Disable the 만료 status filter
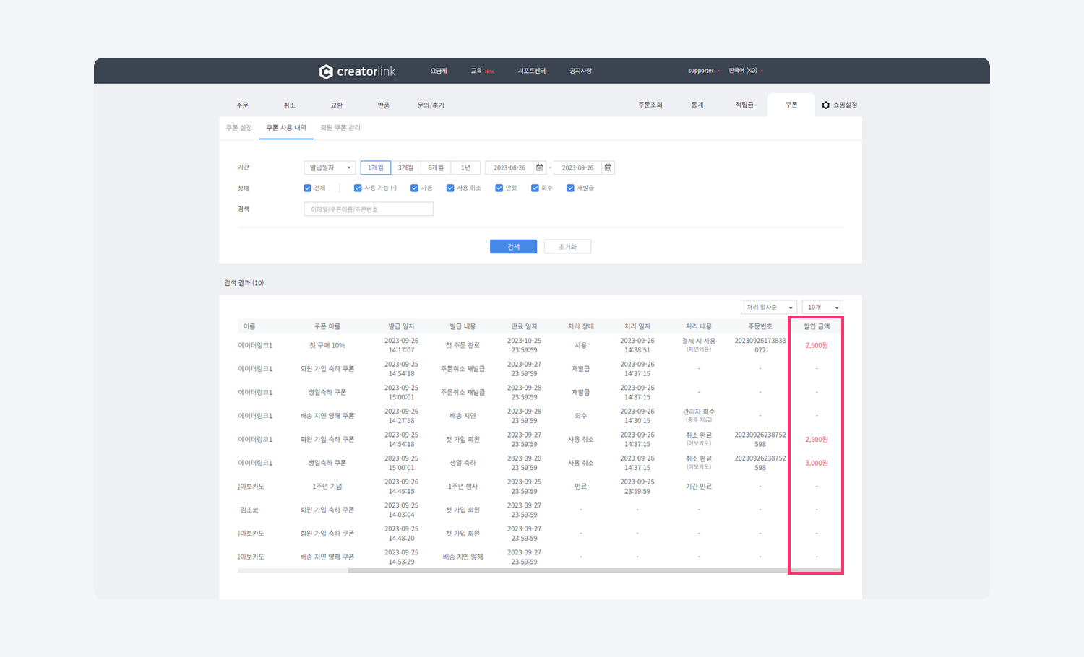This screenshot has width=1084, height=657. coord(499,188)
